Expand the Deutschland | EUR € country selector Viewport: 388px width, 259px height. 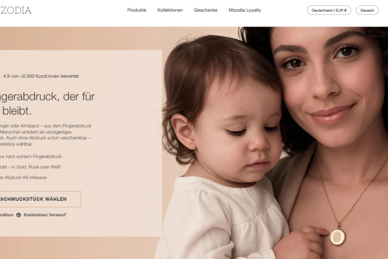[329, 10]
